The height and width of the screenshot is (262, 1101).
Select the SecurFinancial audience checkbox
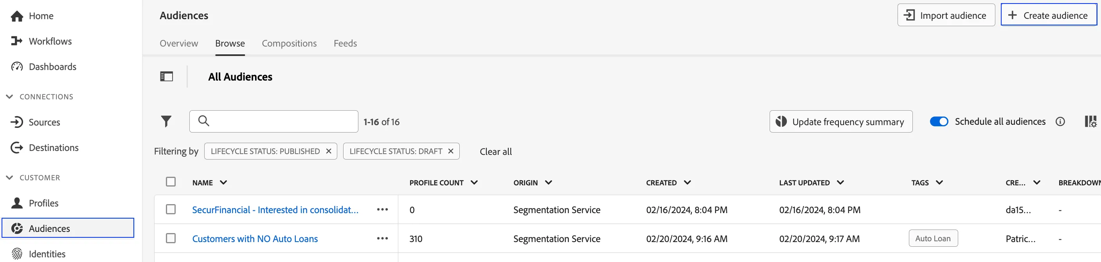pyautogui.click(x=171, y=210)
